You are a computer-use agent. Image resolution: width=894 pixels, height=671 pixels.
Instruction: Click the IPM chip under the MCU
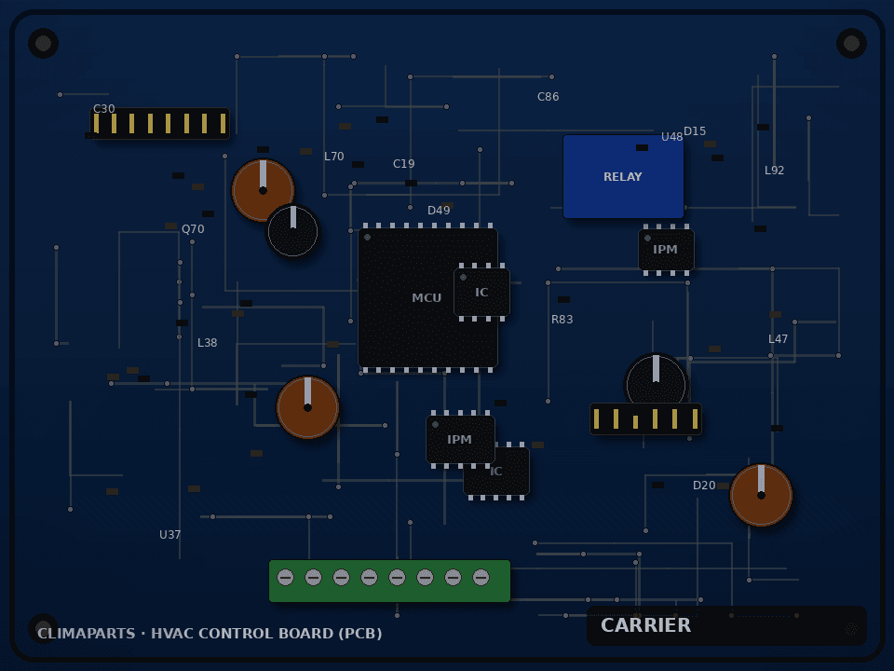pos(460,439)
